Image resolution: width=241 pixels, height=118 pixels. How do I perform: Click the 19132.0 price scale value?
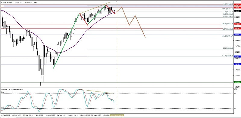pyautogui.click(x=237, y=46)
